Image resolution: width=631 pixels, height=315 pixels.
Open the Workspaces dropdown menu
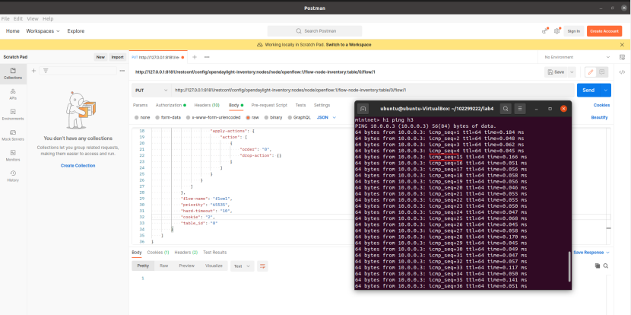coord(43,31)
